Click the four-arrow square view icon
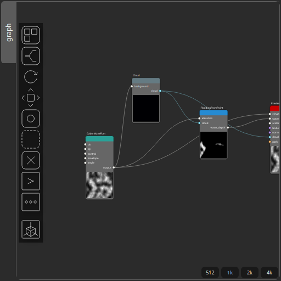Viewport: 281px width, 281px height. [31, 98]
